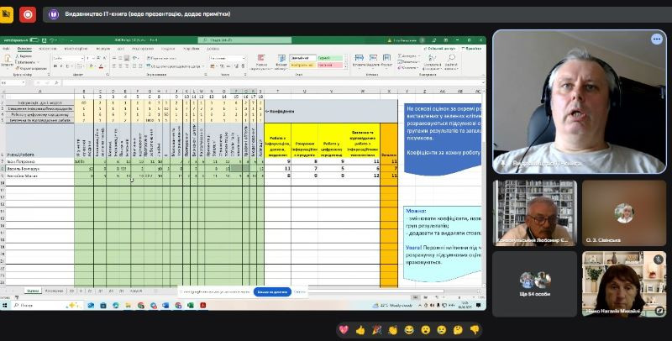Apply the yellow Нейтральний cell style
Image resolution: width=672 pixels, height=341 pixels.
point(302,66)
